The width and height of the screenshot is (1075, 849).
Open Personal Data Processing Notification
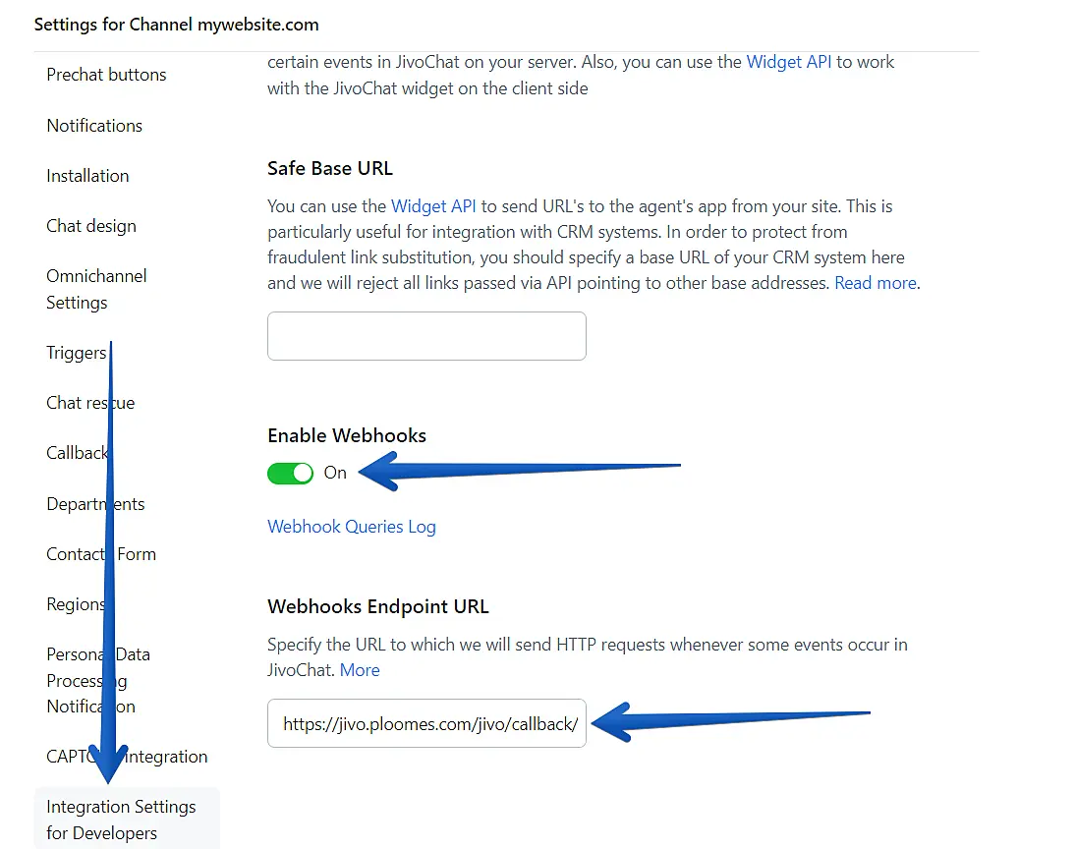(x=98, y=680)
